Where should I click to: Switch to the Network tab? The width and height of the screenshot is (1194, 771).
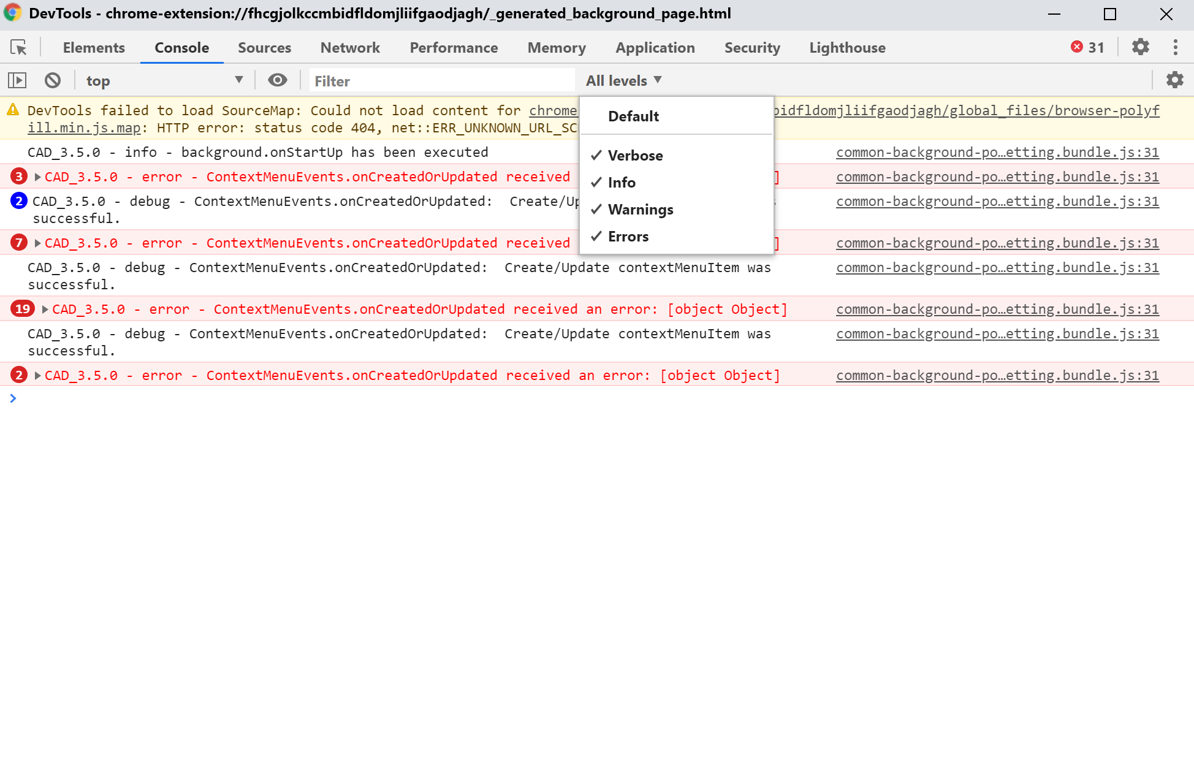(x=350, y=48)
